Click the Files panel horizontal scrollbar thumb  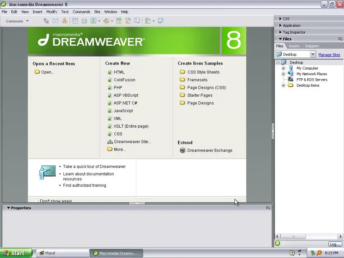pyautogui.click(x=293, y=236)
